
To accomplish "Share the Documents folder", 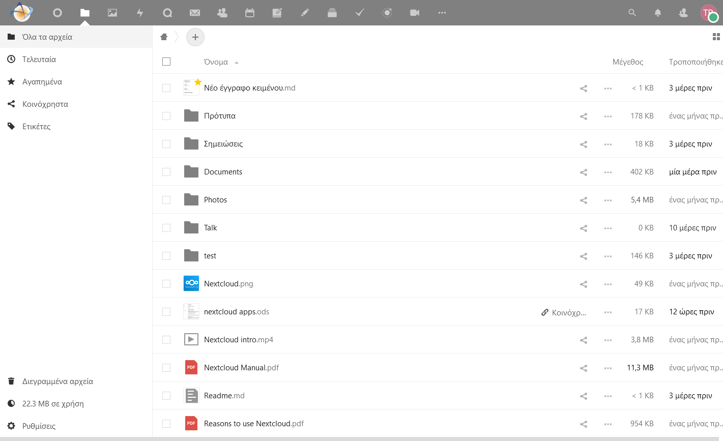I will point(584,172).
